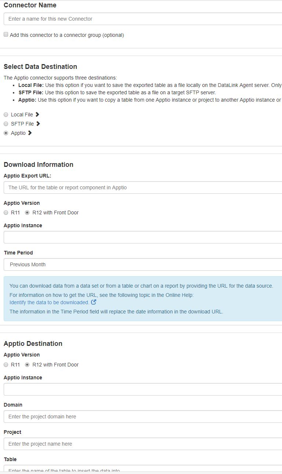Select R11 under Download Information
The image size is (282, 474).
click(x=6, y=213)
